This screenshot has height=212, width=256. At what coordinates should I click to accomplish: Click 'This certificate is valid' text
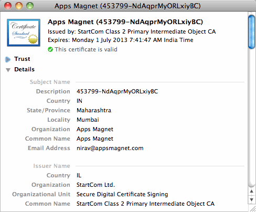86,49
